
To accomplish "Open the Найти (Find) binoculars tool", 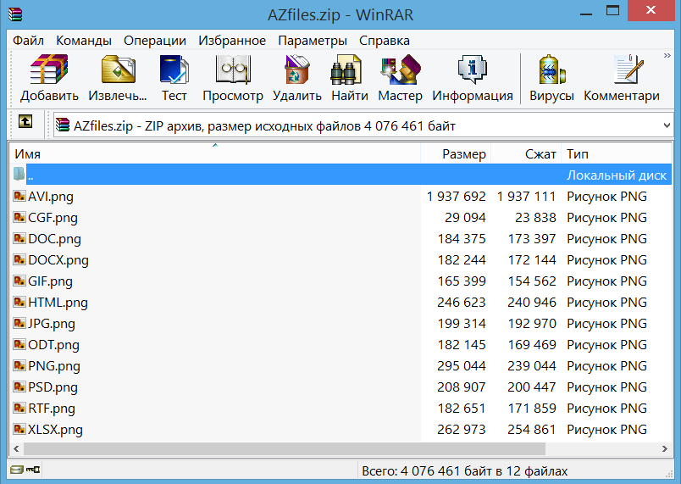I will (346, 70).
